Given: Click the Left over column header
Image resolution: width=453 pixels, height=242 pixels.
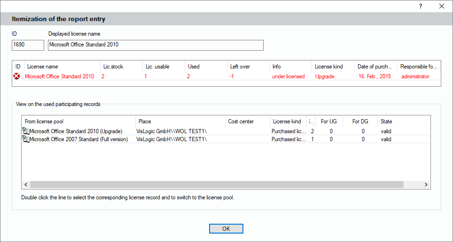Looking at the screenshot, I should [x=248, y=67].
